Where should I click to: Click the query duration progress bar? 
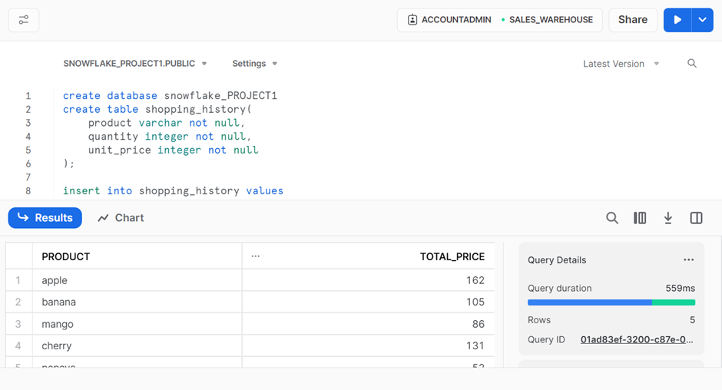click(x=611, y=302)
